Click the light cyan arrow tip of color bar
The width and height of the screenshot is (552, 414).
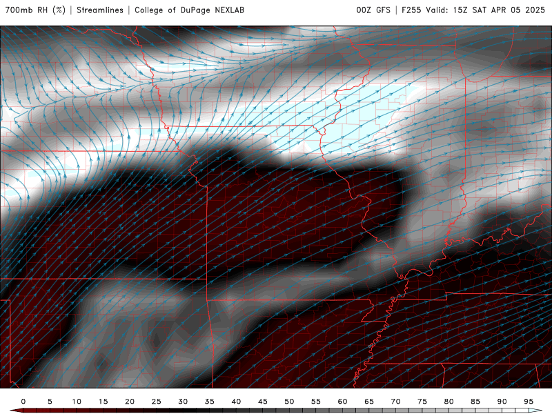point(536,411)
